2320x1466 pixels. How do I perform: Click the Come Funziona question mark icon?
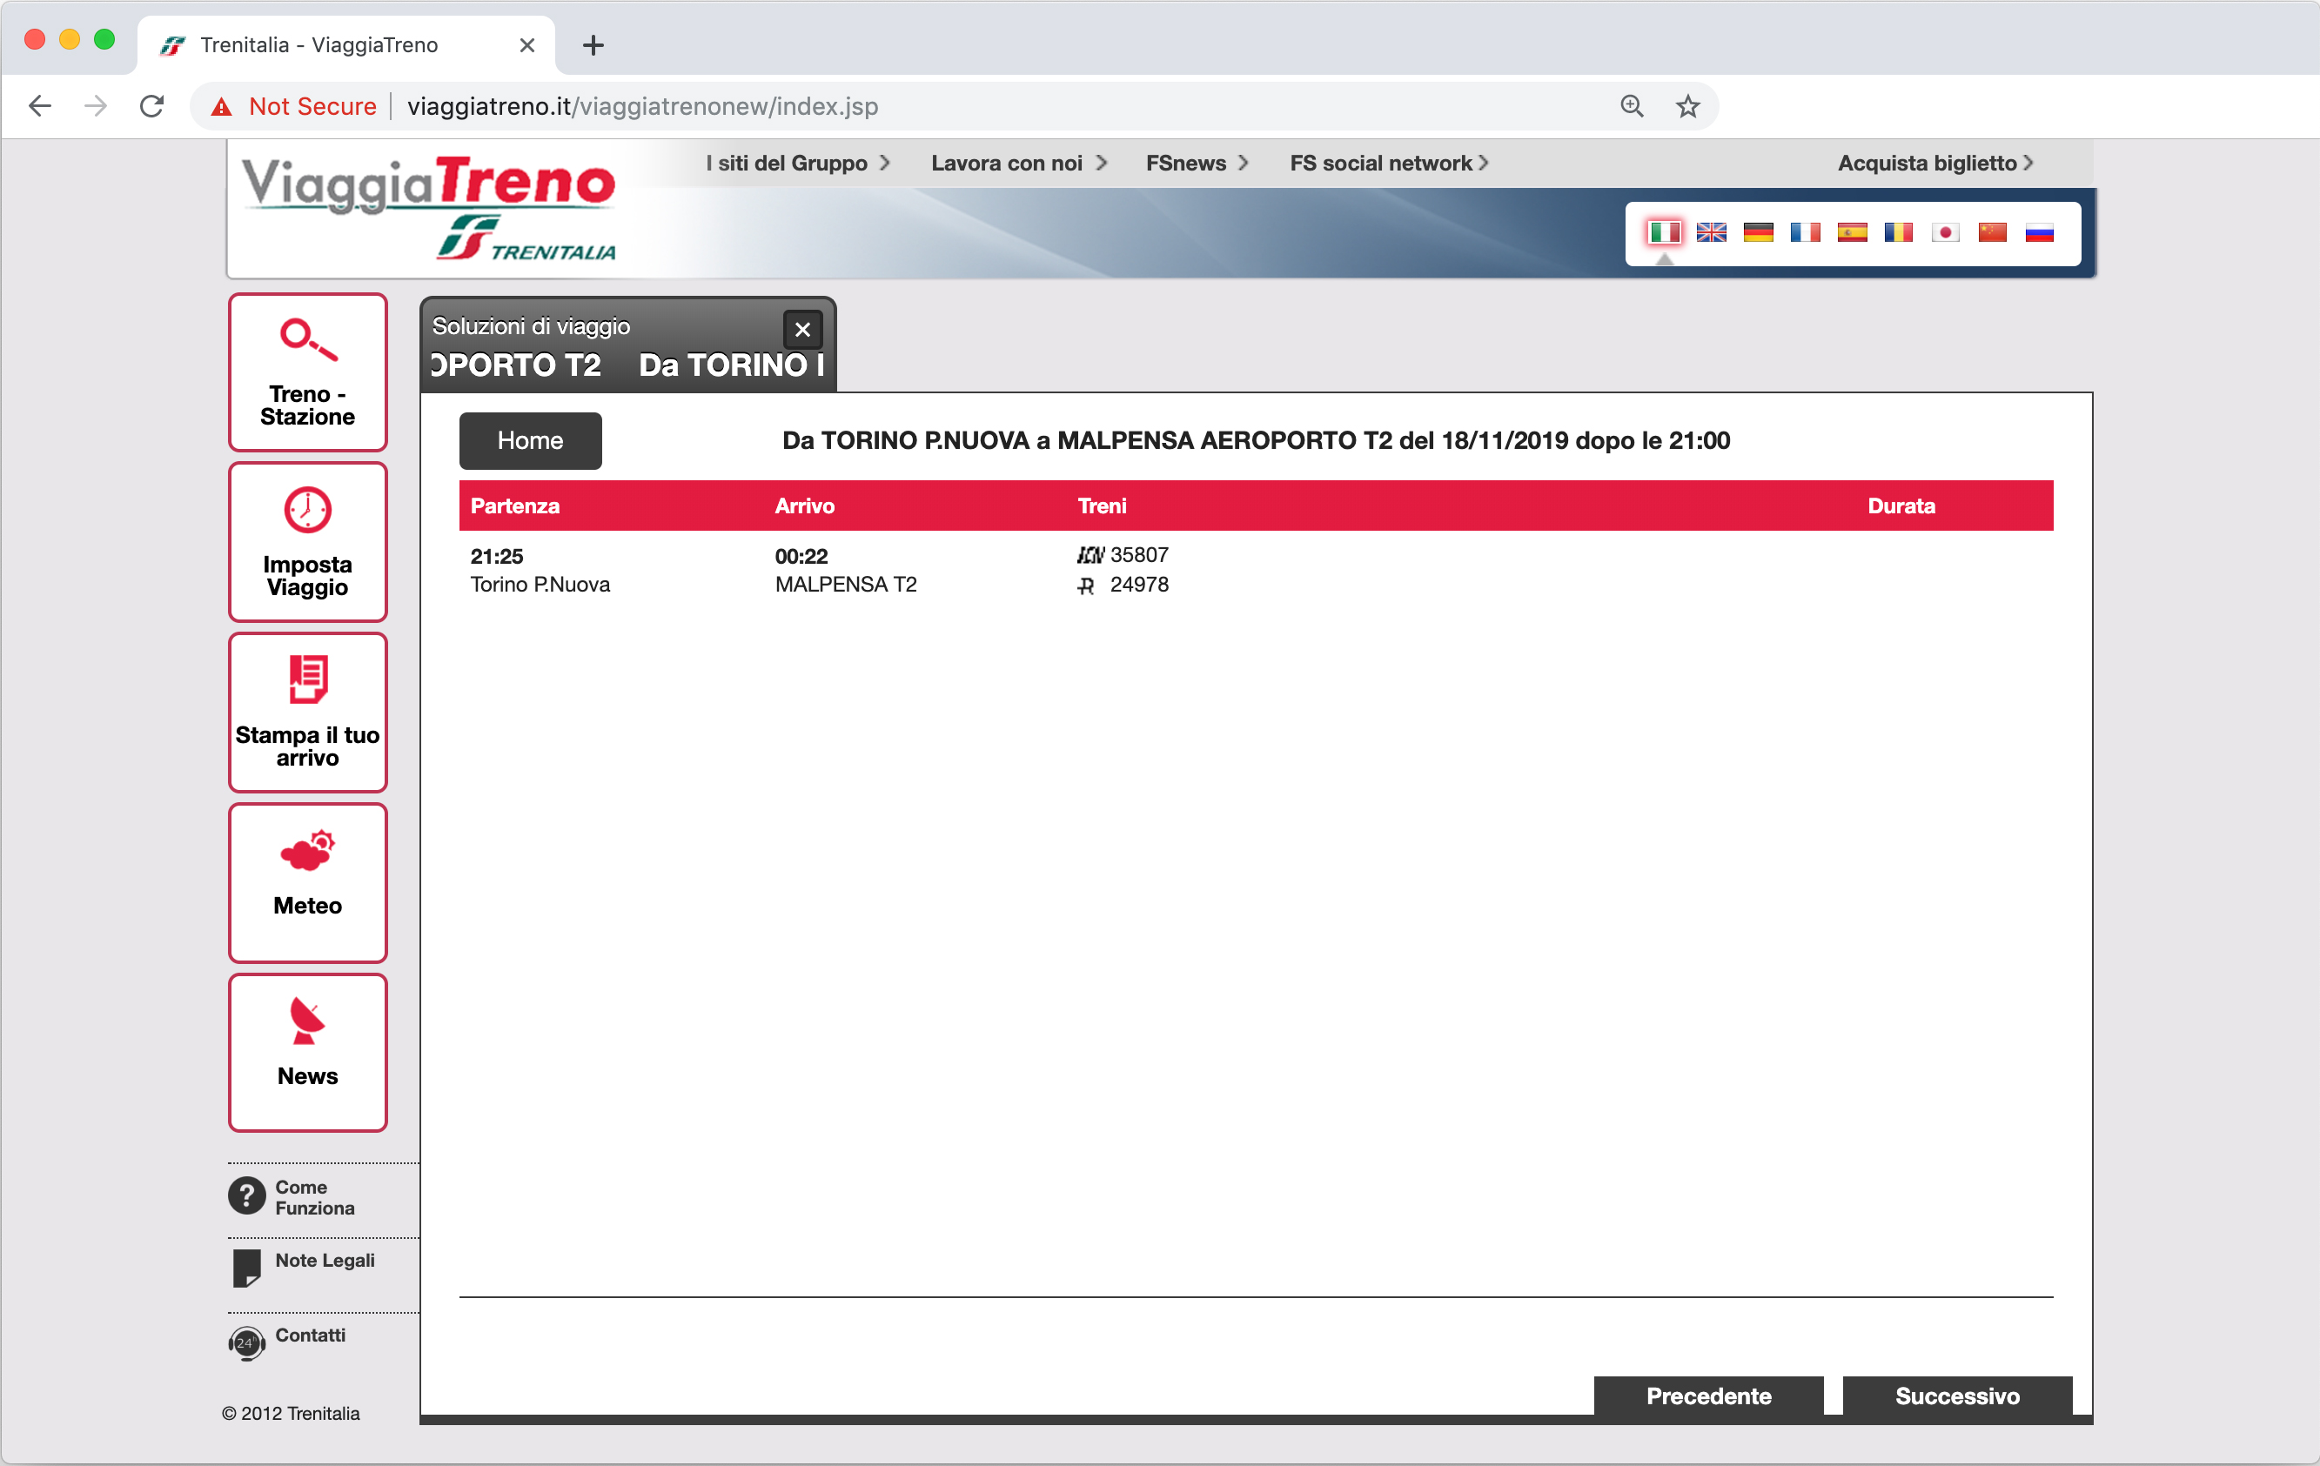point(246,1195)
